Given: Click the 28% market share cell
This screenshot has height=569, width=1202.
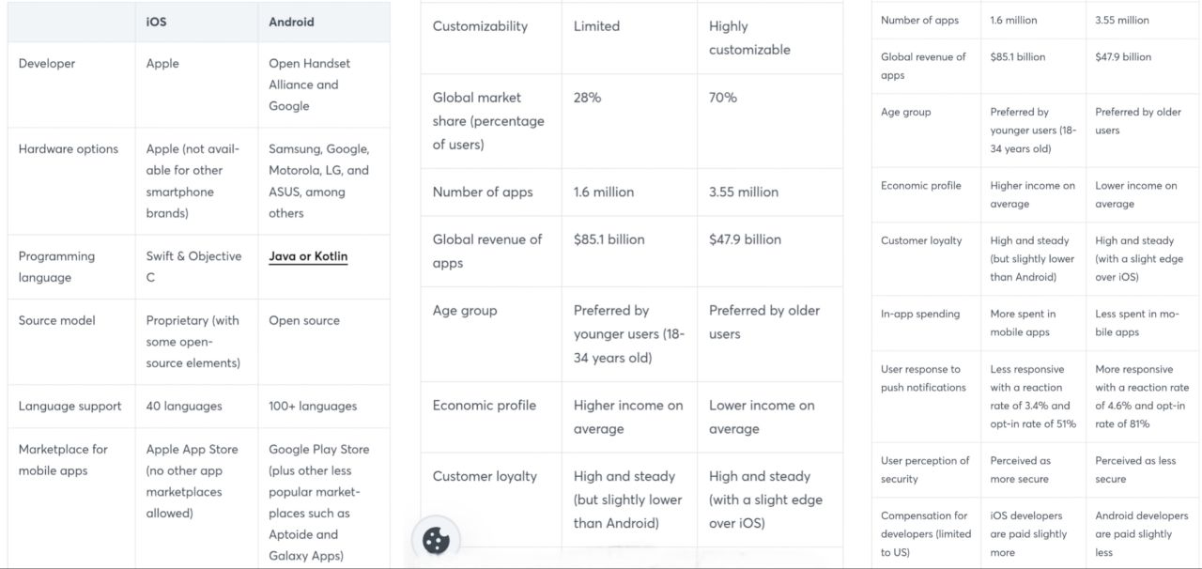Looking at the screenshot, I should (587, 98).
